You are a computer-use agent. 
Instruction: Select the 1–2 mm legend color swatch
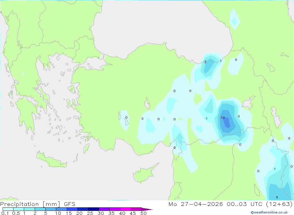point(29,209)
